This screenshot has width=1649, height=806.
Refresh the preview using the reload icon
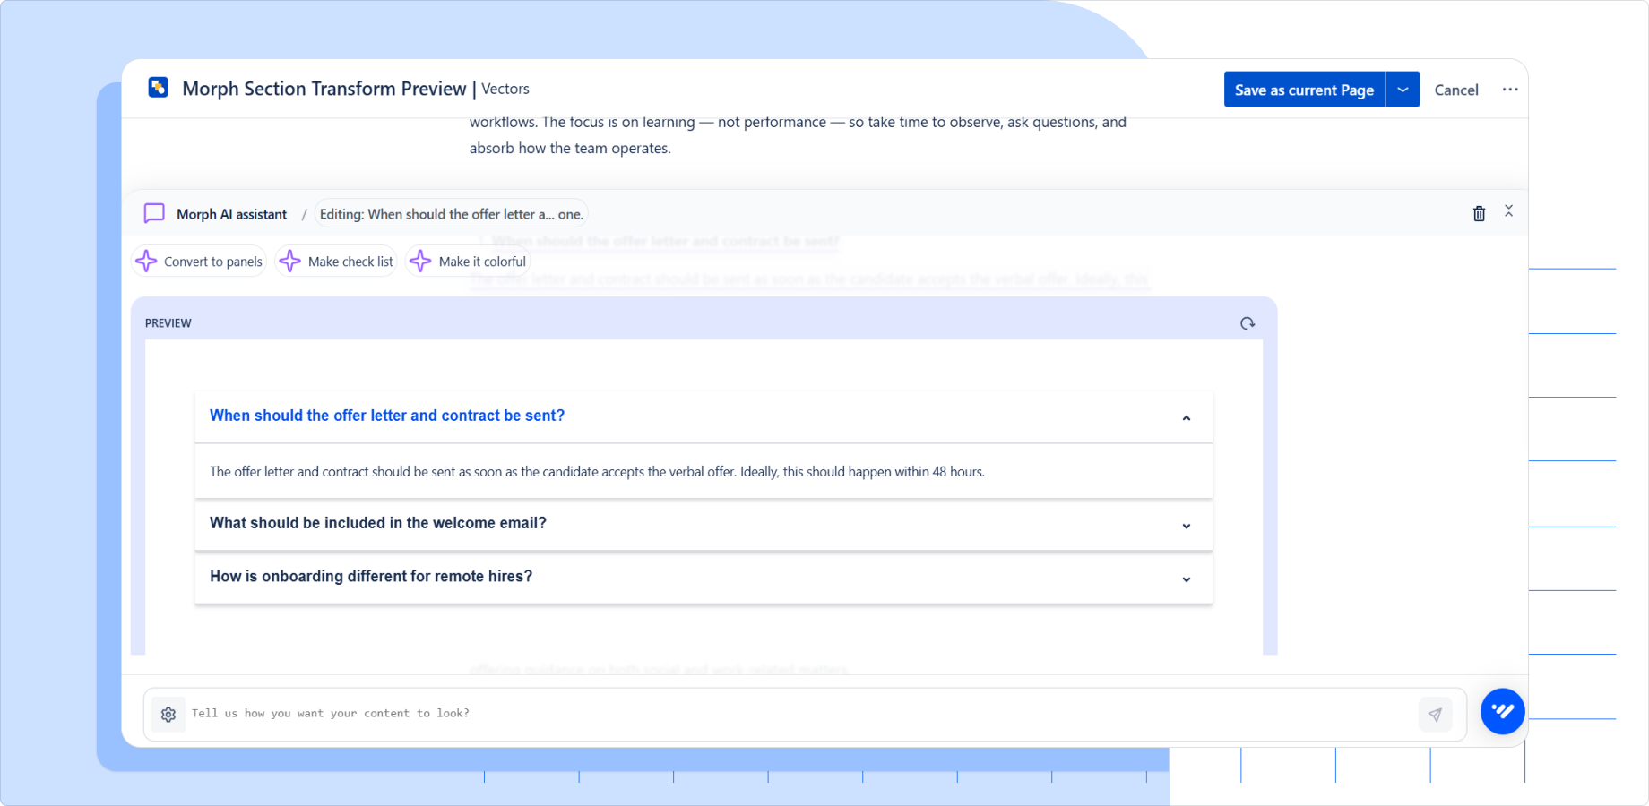1248,322
